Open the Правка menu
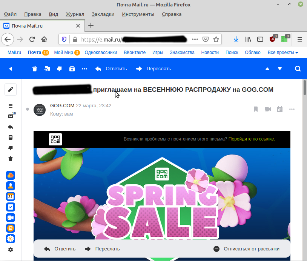 tap(33, 14)
